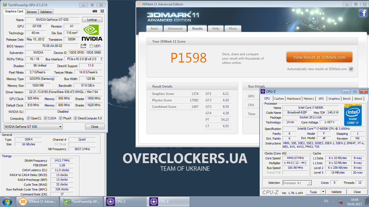Click View Result at 3DMark.com button
Viewport: 369px width, 207px height.
coord(319,57)
